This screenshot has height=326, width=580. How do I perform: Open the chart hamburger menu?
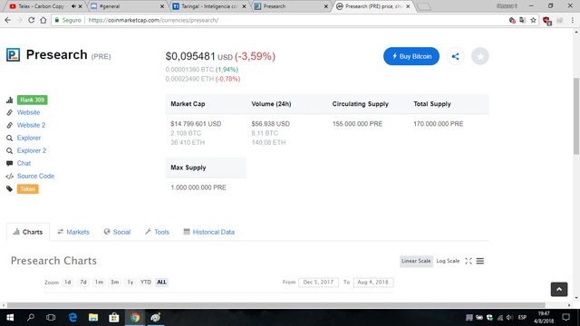[480, 261]
